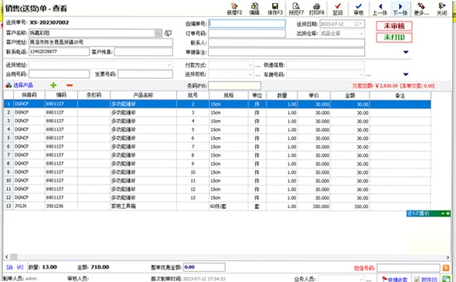Open the 送货地址 dropdown
Viewport: 456px width, 282px height.
pos(169,65)
